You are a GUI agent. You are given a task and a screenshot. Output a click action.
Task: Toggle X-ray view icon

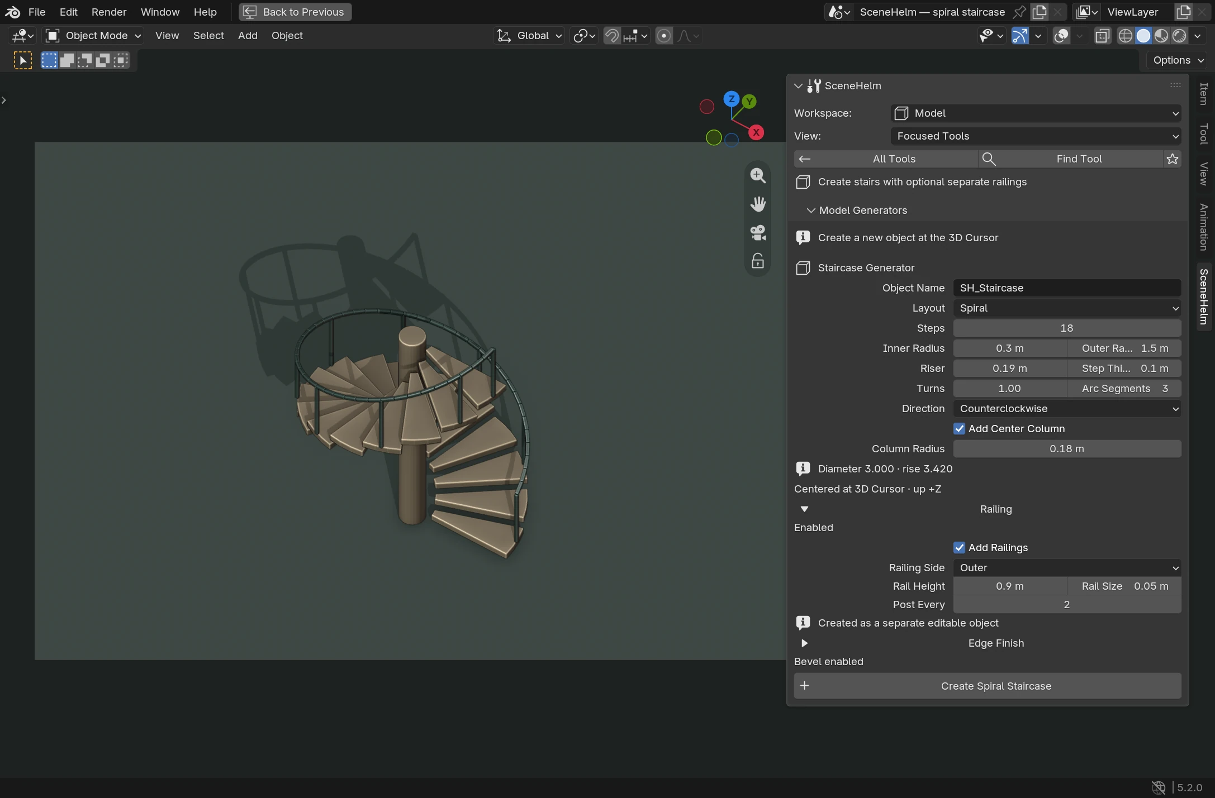click(x=1102, y=36)
